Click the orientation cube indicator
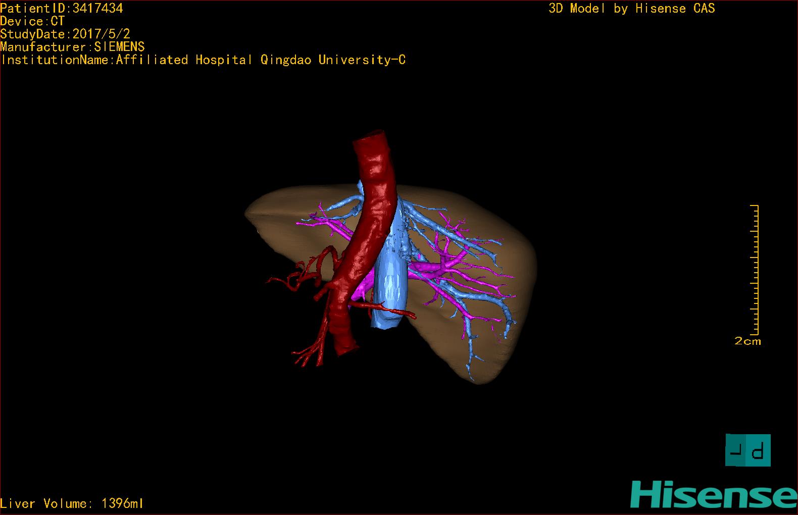This screenshot has width=798, height=515. coord(748,450)
